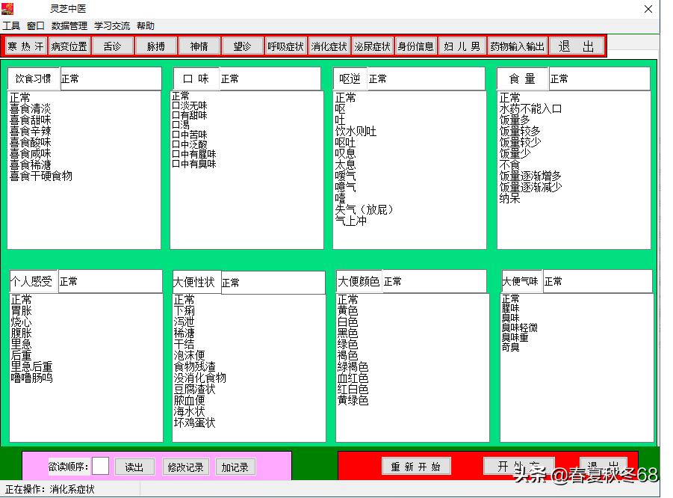This screenshot has width=673, height=498.
Task: Click the 欲读顺序 input field
Action: (102, 467)
